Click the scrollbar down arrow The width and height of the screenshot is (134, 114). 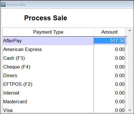(x=130, y=110)
